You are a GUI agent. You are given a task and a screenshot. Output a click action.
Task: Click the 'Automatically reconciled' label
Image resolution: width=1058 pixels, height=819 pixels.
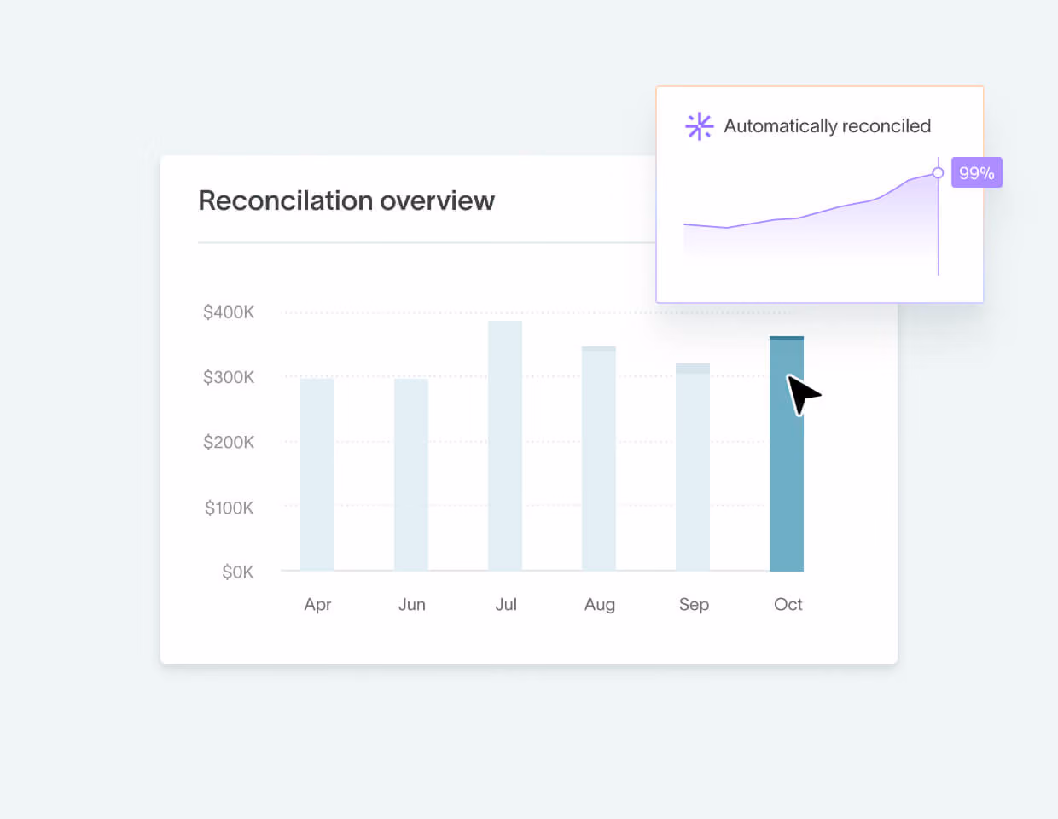(828, 126)
